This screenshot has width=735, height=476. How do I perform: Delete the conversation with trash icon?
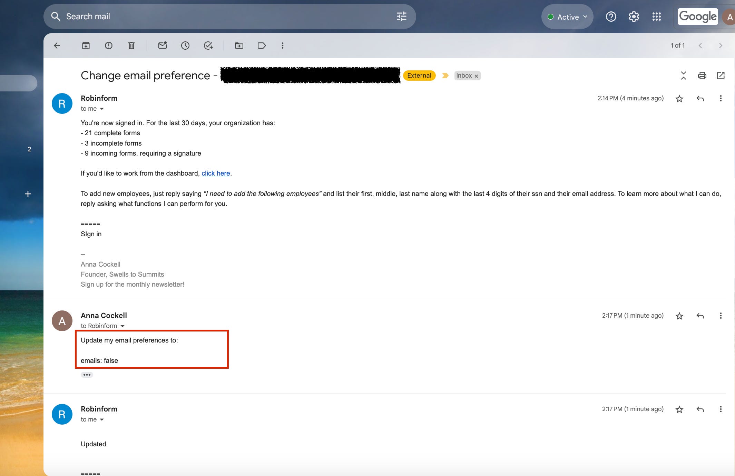click(131, 46)
